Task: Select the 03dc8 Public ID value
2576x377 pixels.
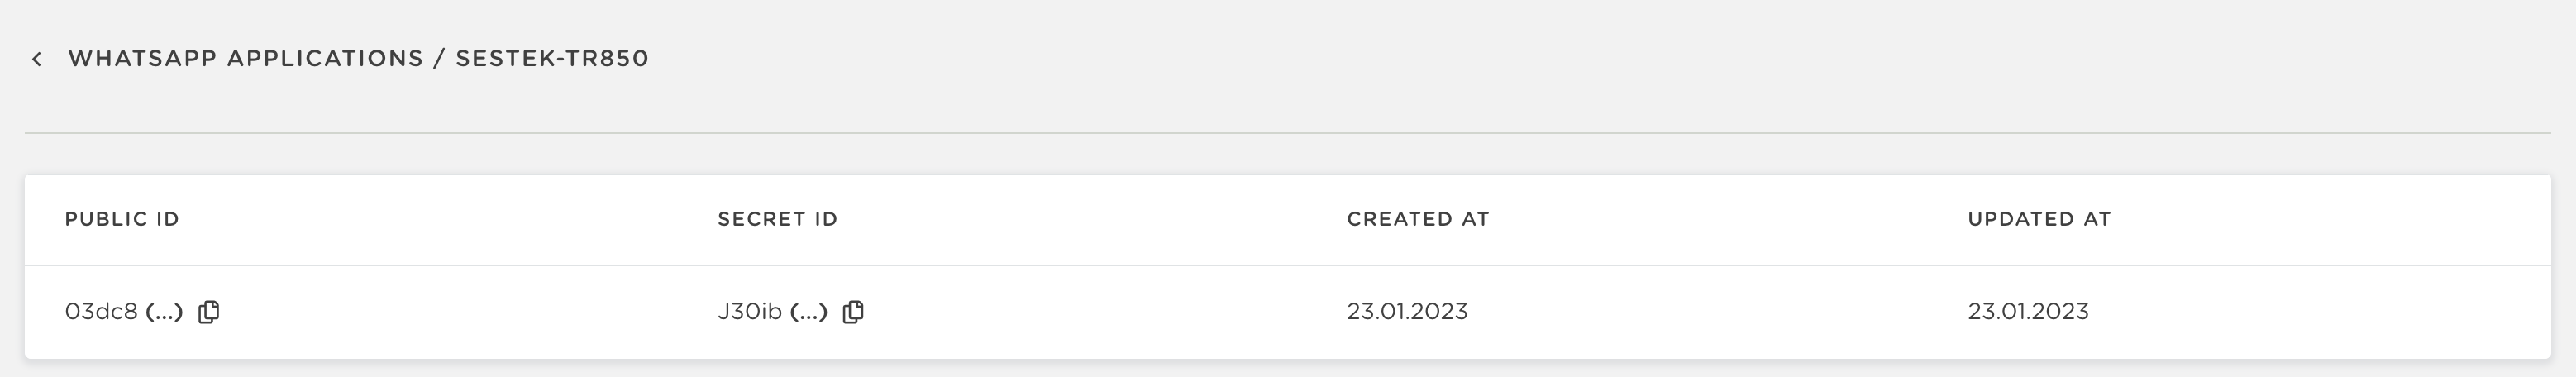Action: pos(101,312)
